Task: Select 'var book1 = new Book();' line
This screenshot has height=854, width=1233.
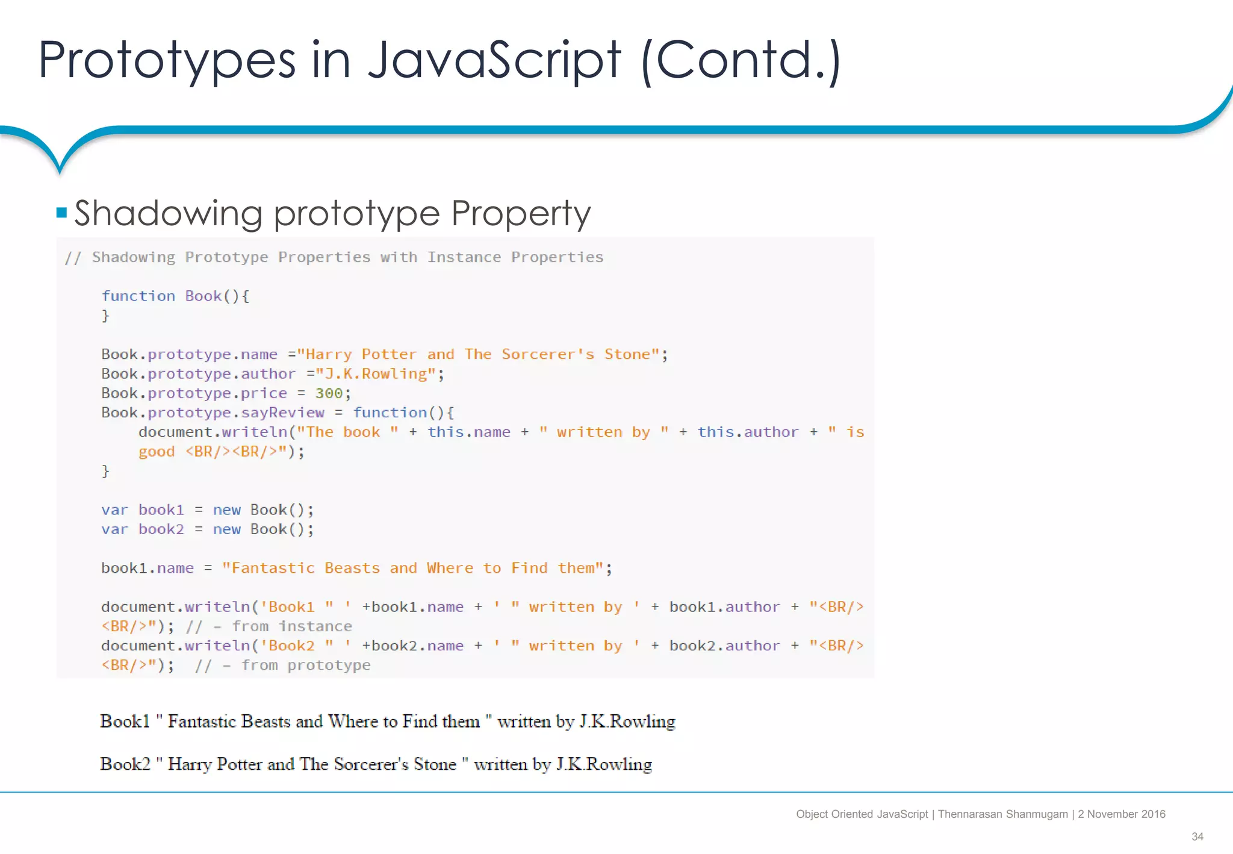Action: tap(208, 510)
